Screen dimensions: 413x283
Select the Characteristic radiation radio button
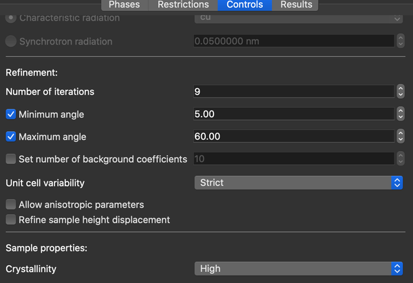[x=11, y=17]
